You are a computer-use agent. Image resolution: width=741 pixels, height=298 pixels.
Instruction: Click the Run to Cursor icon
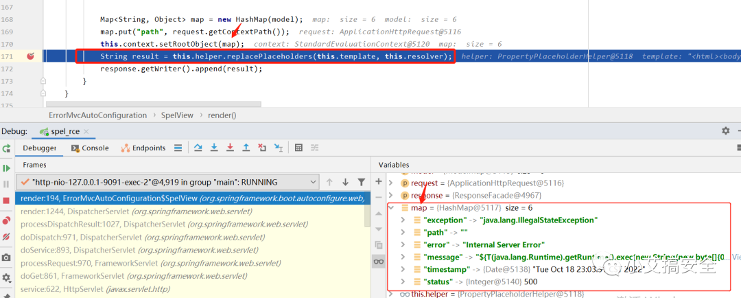(279, 148)
